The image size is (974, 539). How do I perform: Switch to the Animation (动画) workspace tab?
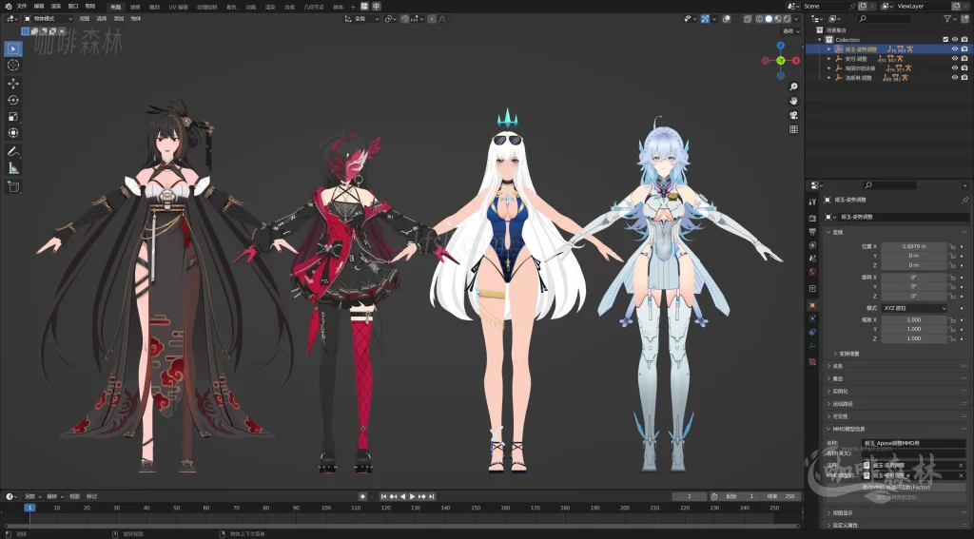click(x=250, y=7)
